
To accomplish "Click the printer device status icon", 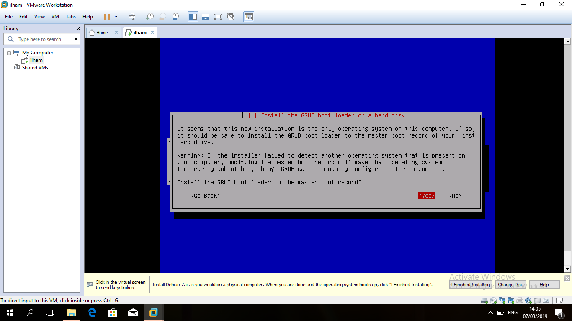I will pyautogui.click(x=520, y=300).
